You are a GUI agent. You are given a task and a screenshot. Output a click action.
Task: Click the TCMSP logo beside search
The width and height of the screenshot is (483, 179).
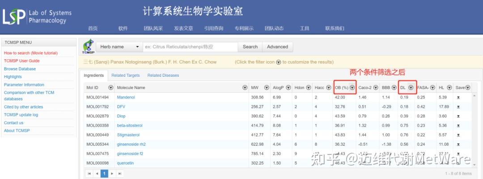88,46
